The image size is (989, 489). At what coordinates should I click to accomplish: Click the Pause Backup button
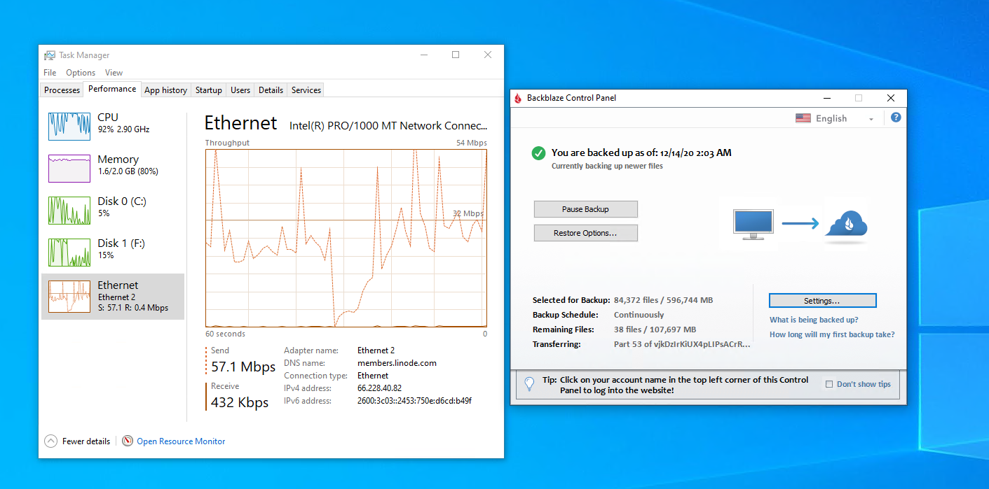[585, 209]
